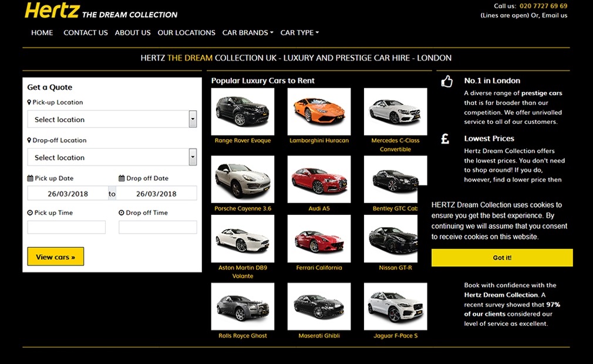Click the phone number 020 7727 69 69

pos(543,6)
